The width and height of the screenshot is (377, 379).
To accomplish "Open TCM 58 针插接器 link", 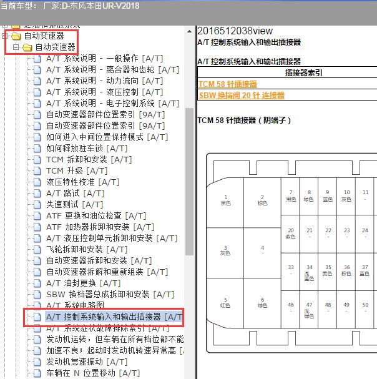I will point(227,84).
